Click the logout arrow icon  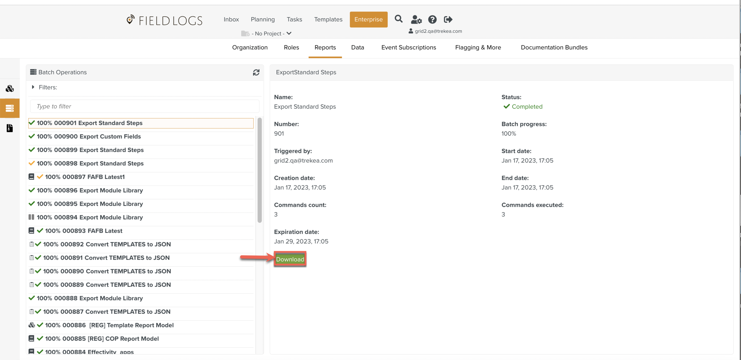pyautogui.click(x=448, y=20)
